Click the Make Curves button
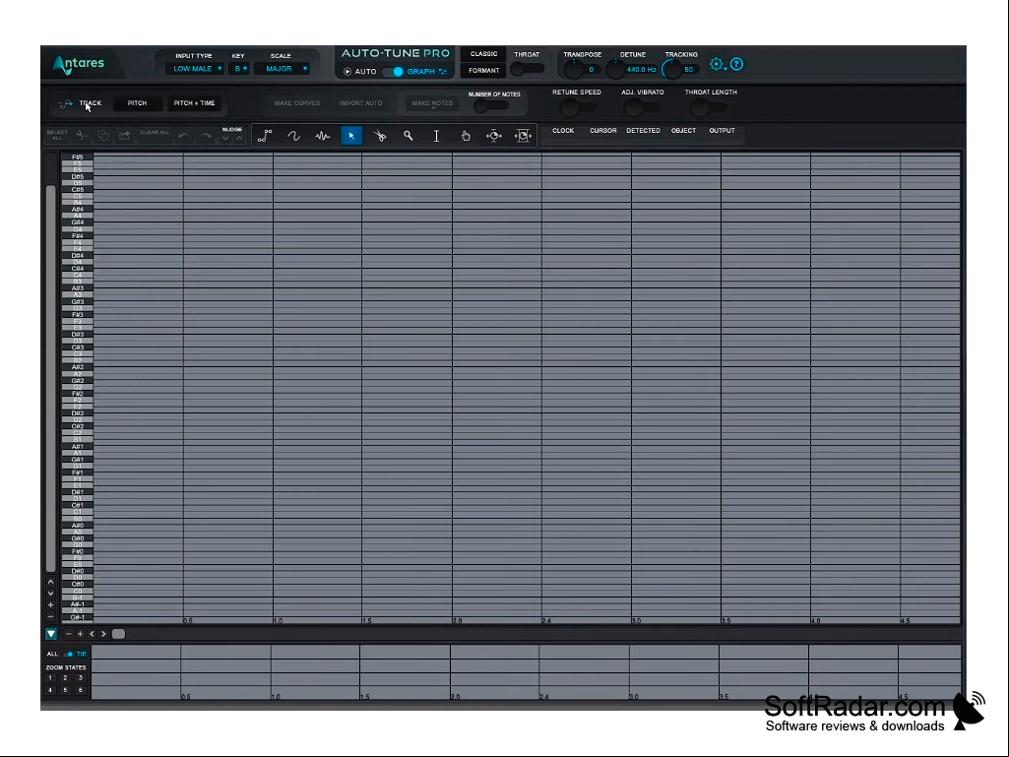The image size is (1009, 757). click(x=297, y=103)
